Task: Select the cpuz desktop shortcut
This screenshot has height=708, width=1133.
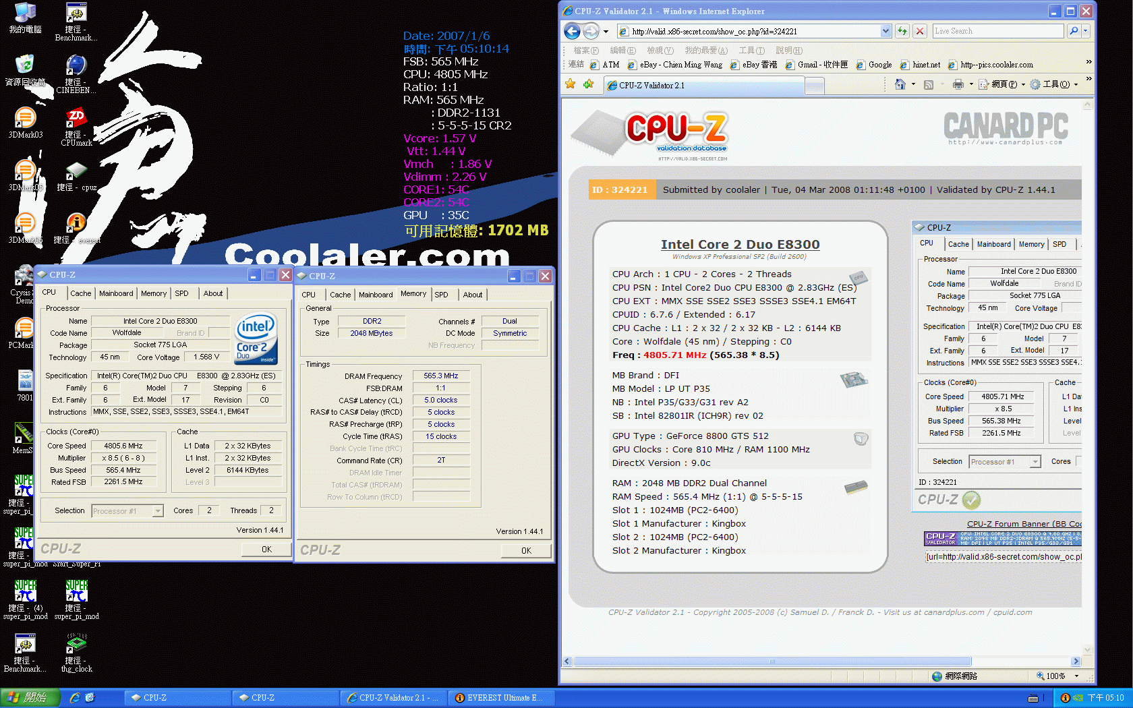Action: click(x=76, y=176)
